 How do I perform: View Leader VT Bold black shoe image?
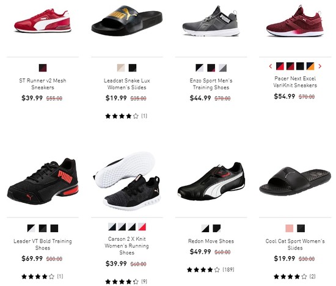click(43, 182)
